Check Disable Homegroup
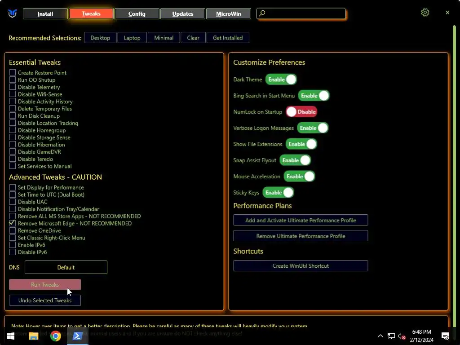 tap(12, 130)
